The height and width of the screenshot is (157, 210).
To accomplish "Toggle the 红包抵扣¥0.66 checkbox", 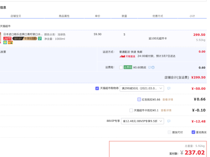I will point(139,100).
